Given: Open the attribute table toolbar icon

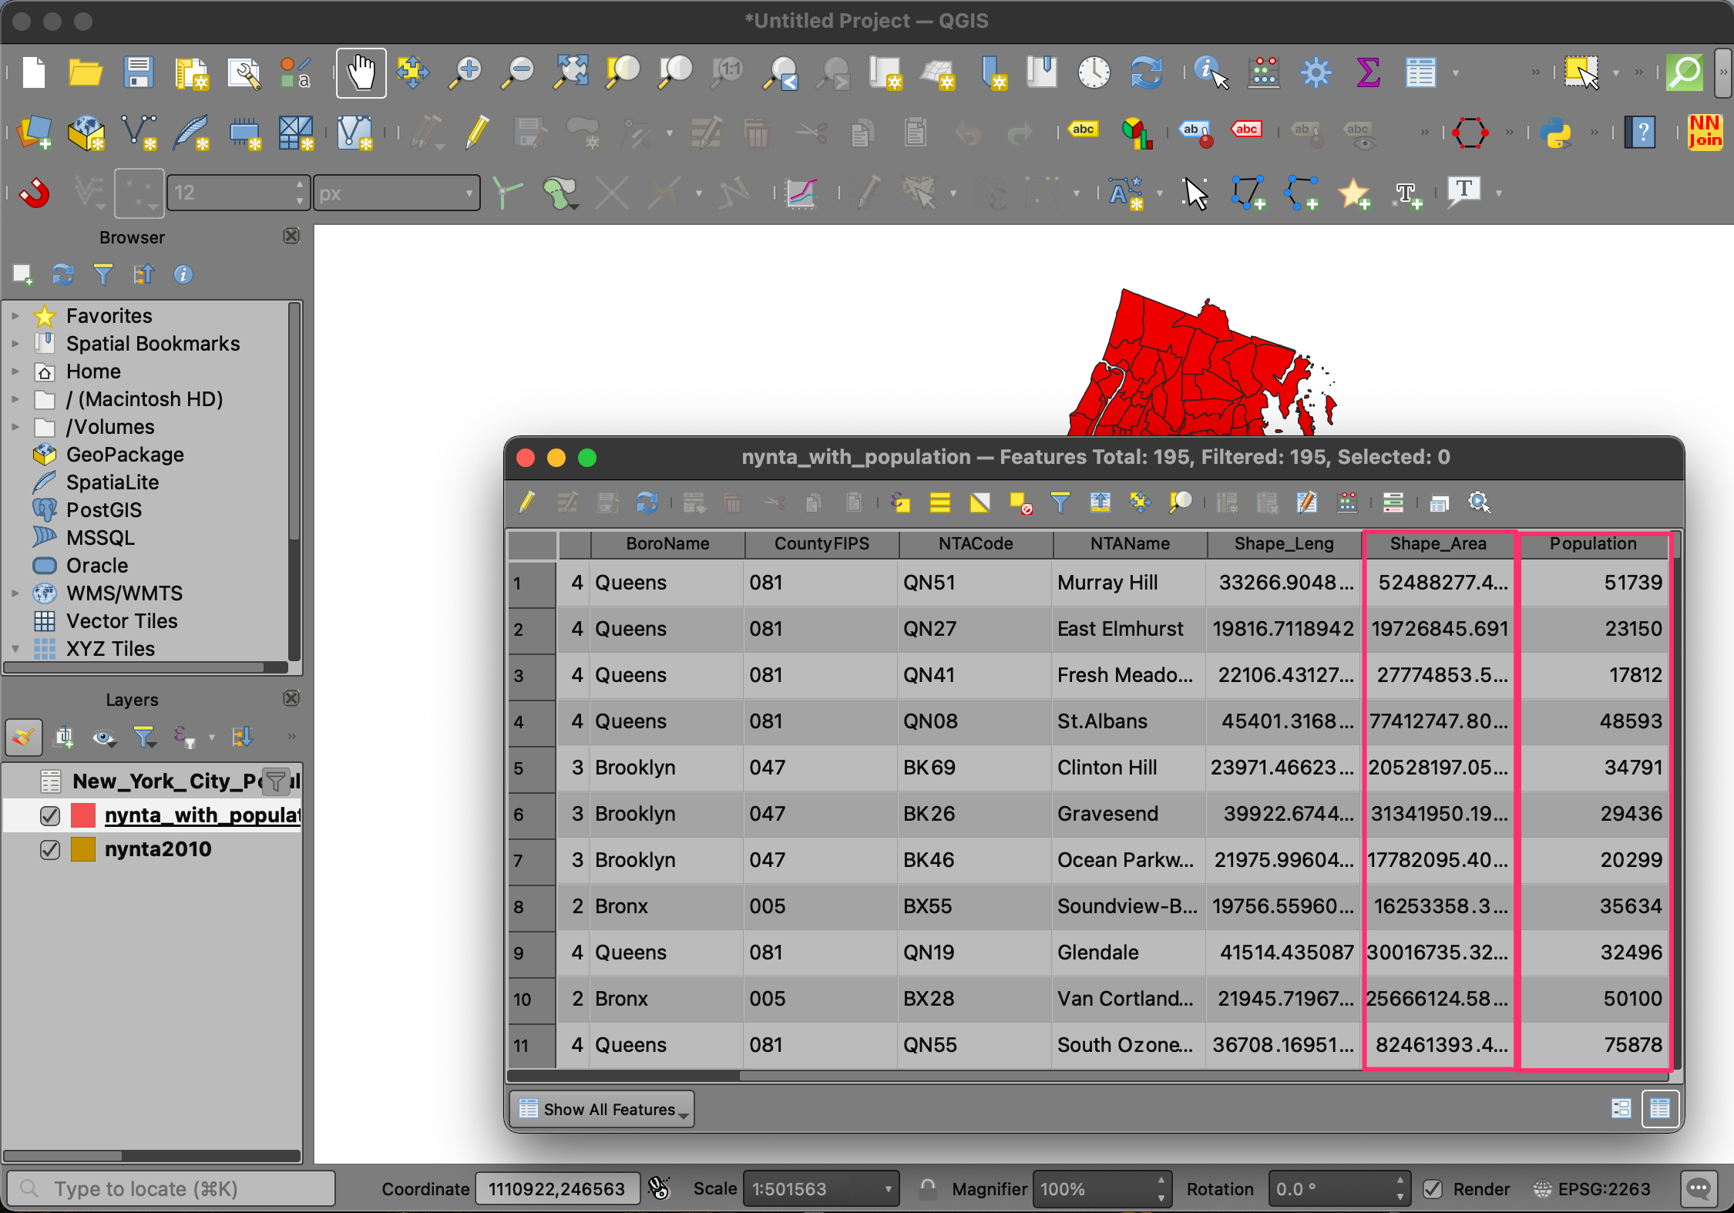Looking at the screenshot, I should (x=1420, y=73).
